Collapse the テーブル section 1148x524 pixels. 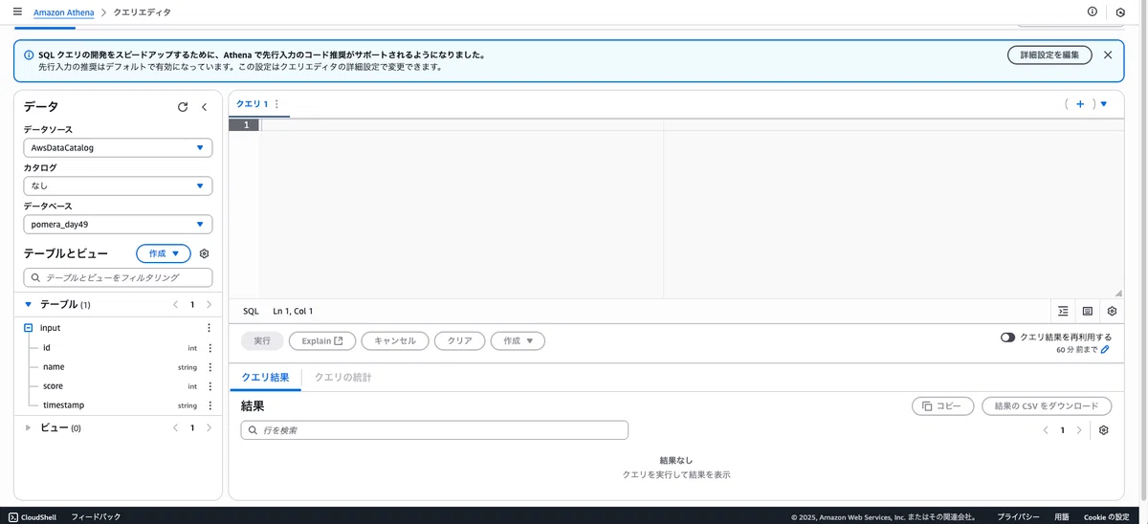click(x=28, y=305)
